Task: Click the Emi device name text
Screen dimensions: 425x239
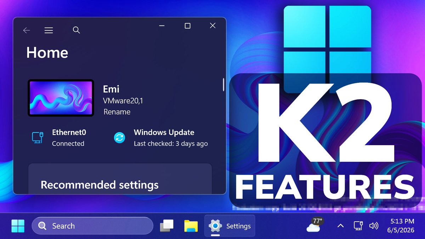Action: click(x=112, y=89)
